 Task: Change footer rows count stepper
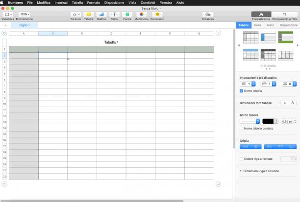[295, 84]
